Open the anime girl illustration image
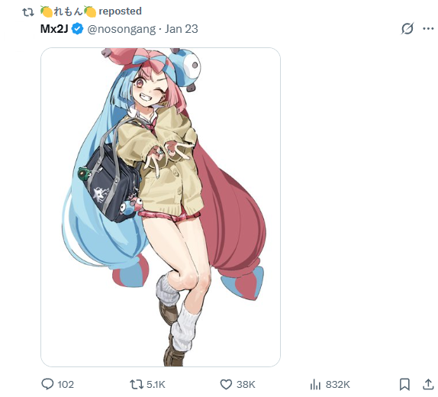This screenshot has height=397, width=438. pyautogui.click(x=160, y=207)
